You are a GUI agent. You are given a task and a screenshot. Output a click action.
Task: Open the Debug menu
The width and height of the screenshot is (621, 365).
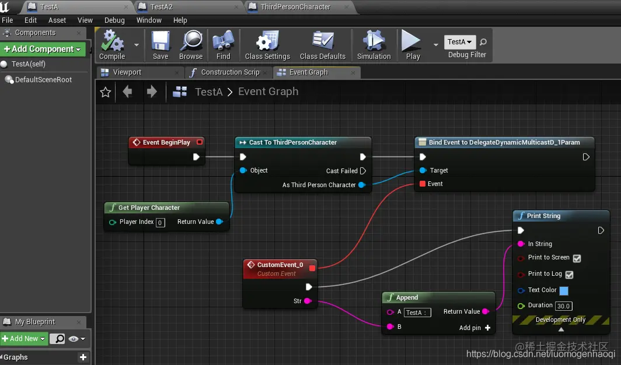114,20
